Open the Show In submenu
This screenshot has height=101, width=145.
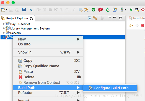[48, 52]
